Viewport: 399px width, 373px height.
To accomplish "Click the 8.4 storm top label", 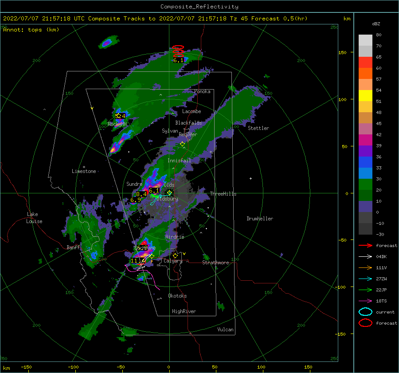I will tap(141, 194).
